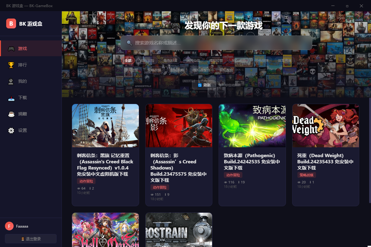This screenshot has height=247, width=371.
Task: Click 动作冒险 tag on Black Flag card
Action: coord(86,181)
